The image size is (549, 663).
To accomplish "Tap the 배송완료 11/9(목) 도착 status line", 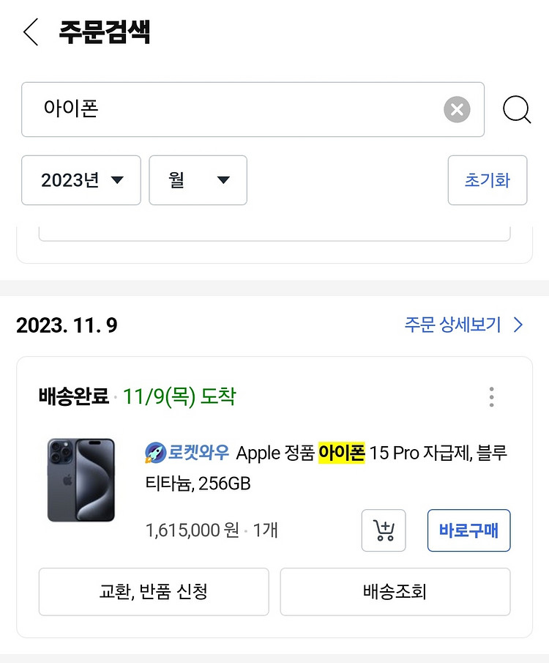I will (x=138, y=396).
